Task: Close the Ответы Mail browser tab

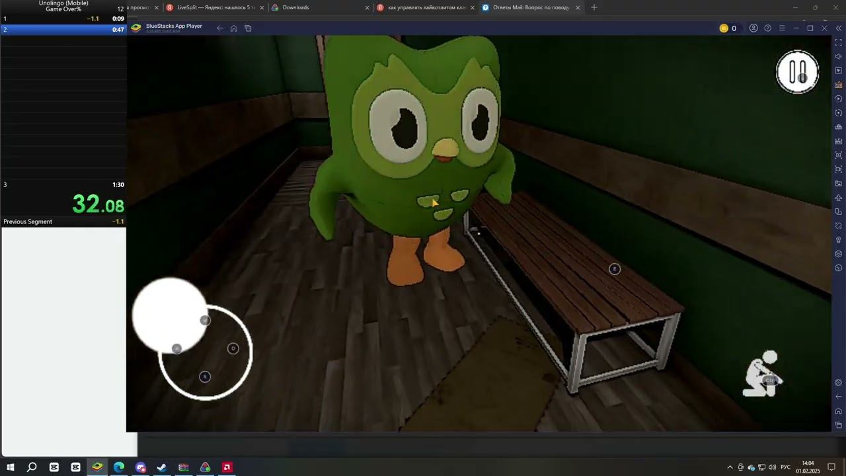Action: [578, 8]
